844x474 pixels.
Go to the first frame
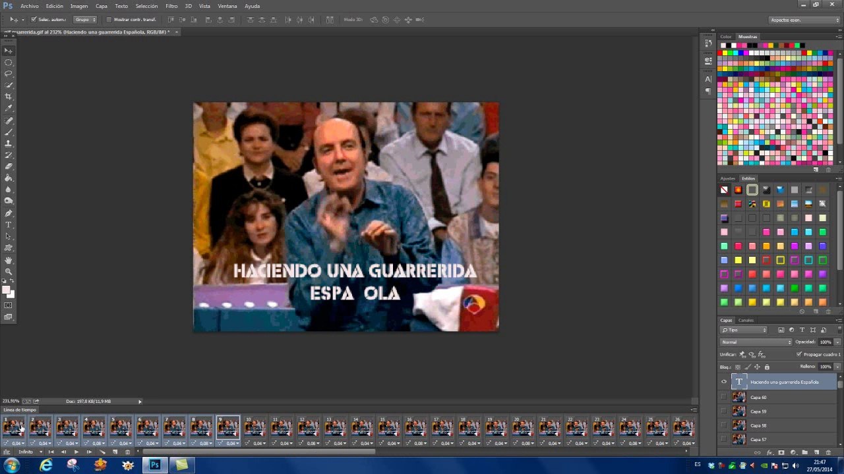pos(51,452)
